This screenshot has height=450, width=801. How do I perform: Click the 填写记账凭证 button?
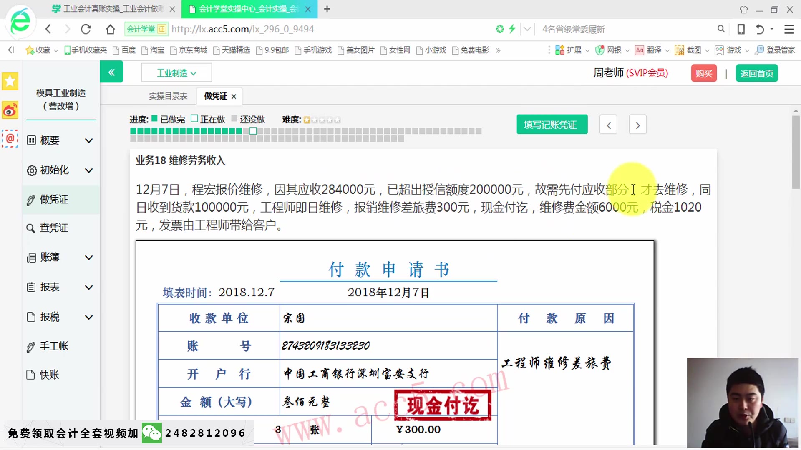[x=552, y=125]
